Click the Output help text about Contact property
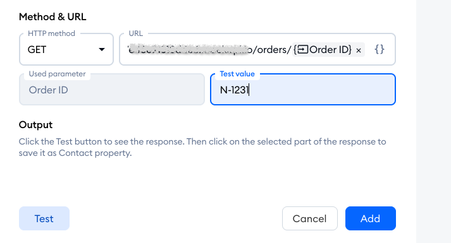The width and height of the screenshot is (451, 243). pyautogui.click(x=202, y=147)
